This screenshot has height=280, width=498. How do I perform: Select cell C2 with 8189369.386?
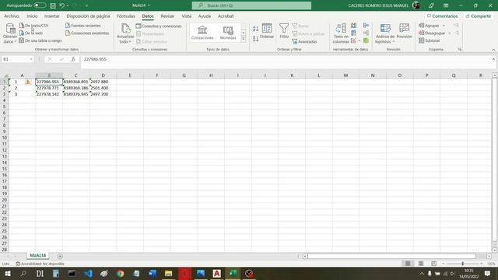[76, 88]
